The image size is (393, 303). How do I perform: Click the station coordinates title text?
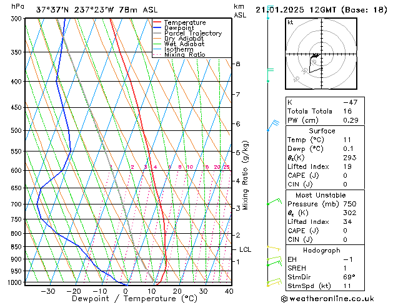[x=86, y=10]
